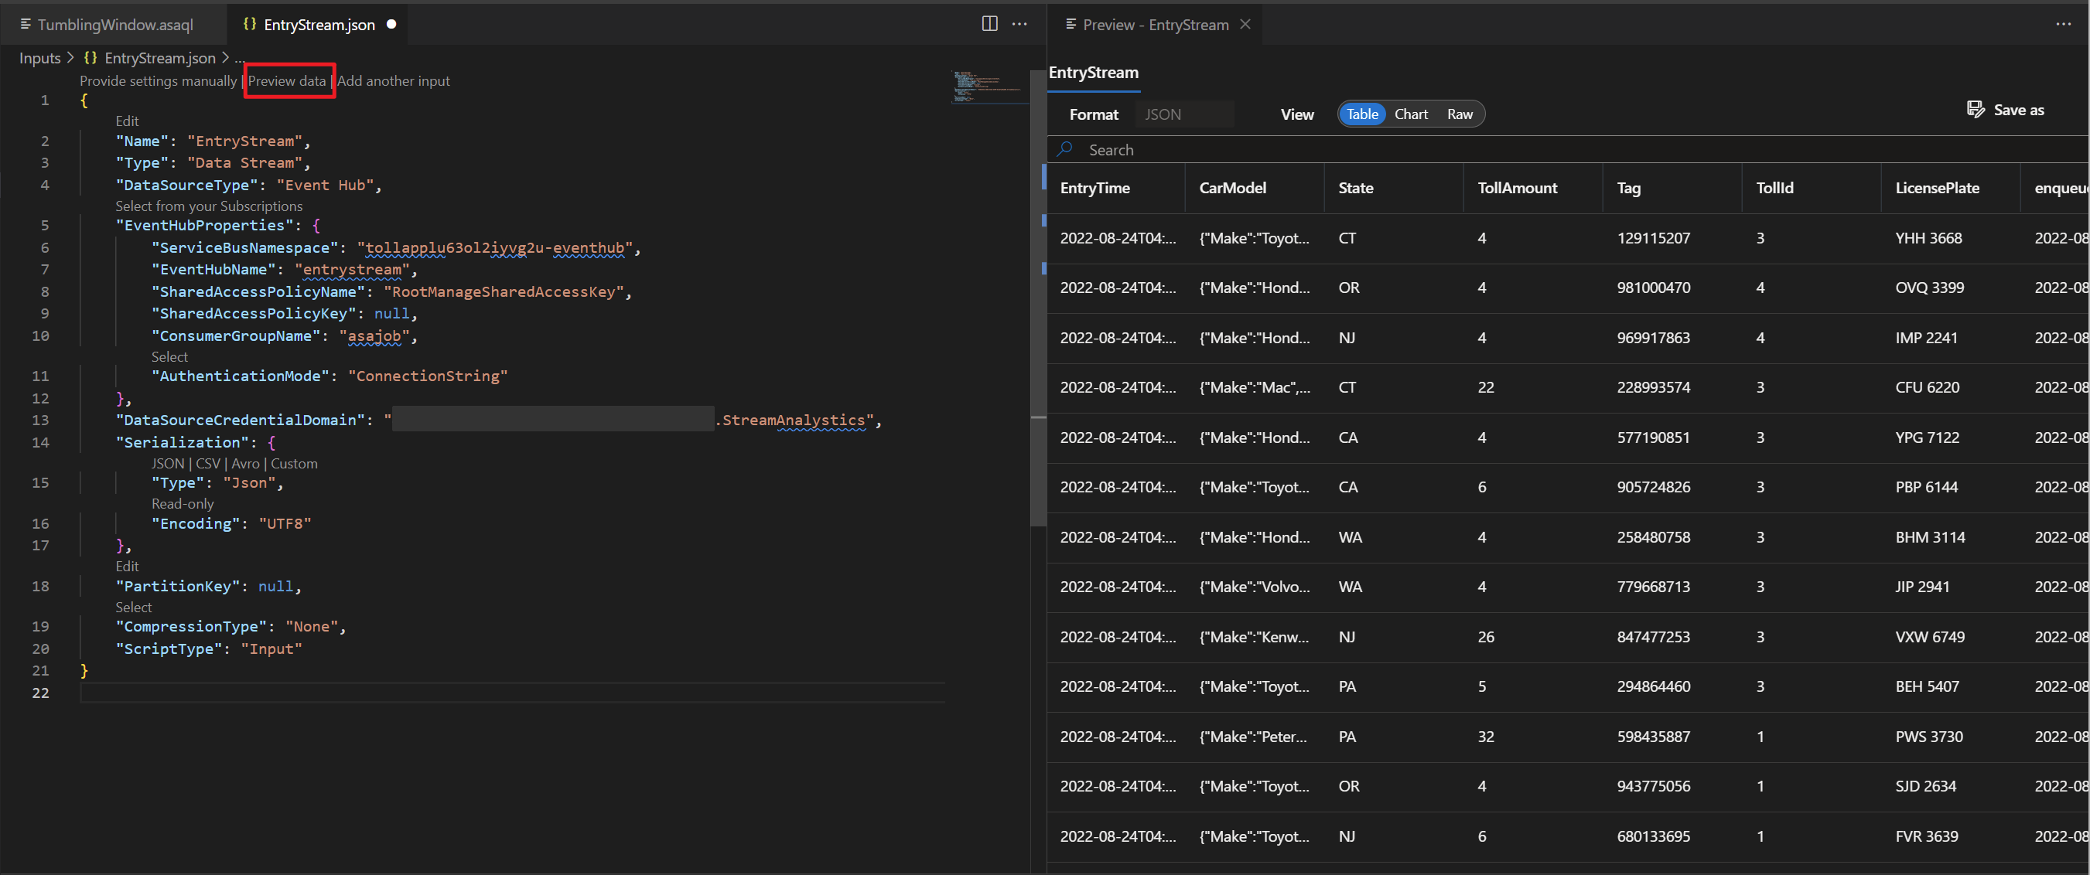Expand the Inputs breadcrumb chevron
Viewport: 2090px width, 875px height.
coord(70,57)
